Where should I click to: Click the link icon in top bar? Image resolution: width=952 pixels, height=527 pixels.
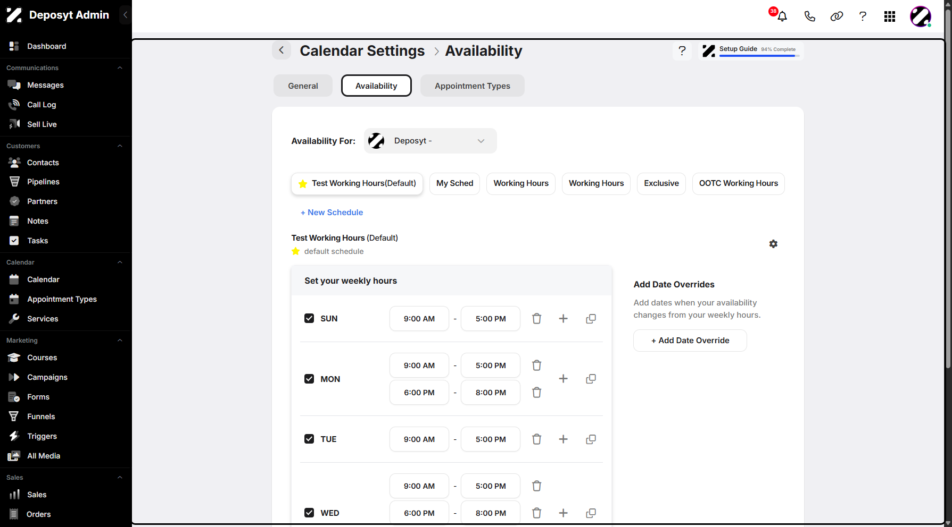837,16
